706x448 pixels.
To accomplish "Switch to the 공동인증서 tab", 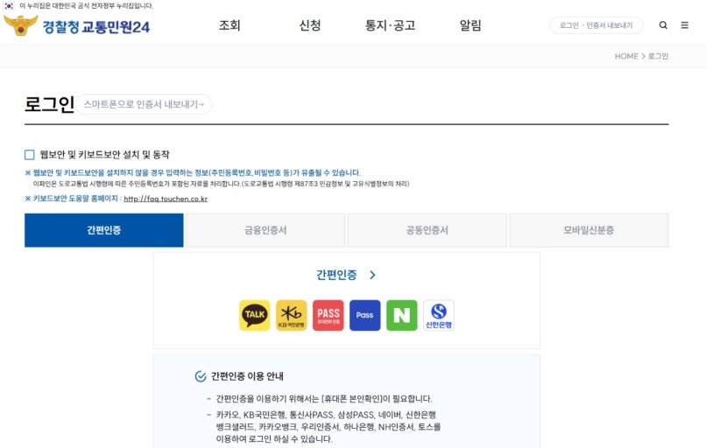I will 427,230.
